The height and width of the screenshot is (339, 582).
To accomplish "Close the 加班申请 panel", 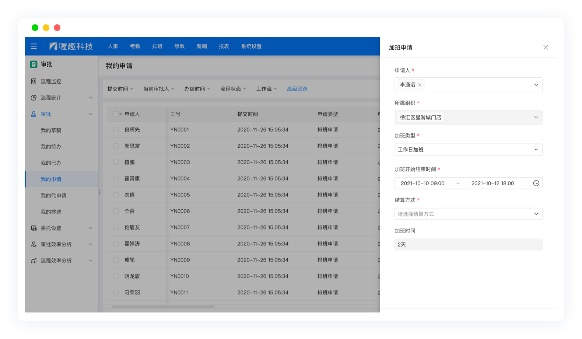I will (x=546, y=47).
